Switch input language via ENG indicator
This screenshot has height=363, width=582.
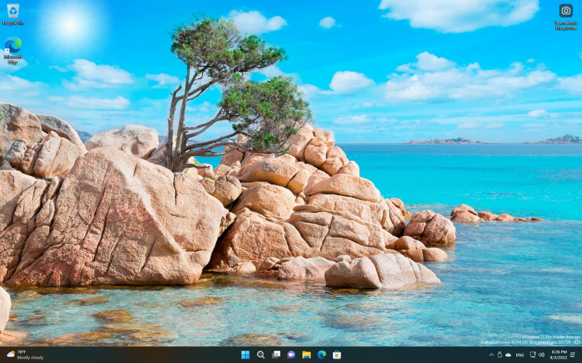[520, 355]
